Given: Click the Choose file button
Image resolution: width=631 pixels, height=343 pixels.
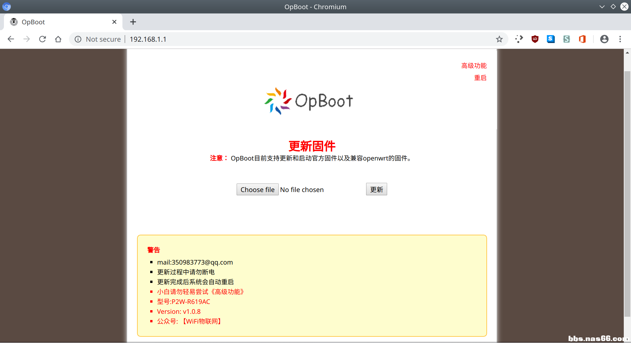Looking at the screenshot, I should coord(257,189).
